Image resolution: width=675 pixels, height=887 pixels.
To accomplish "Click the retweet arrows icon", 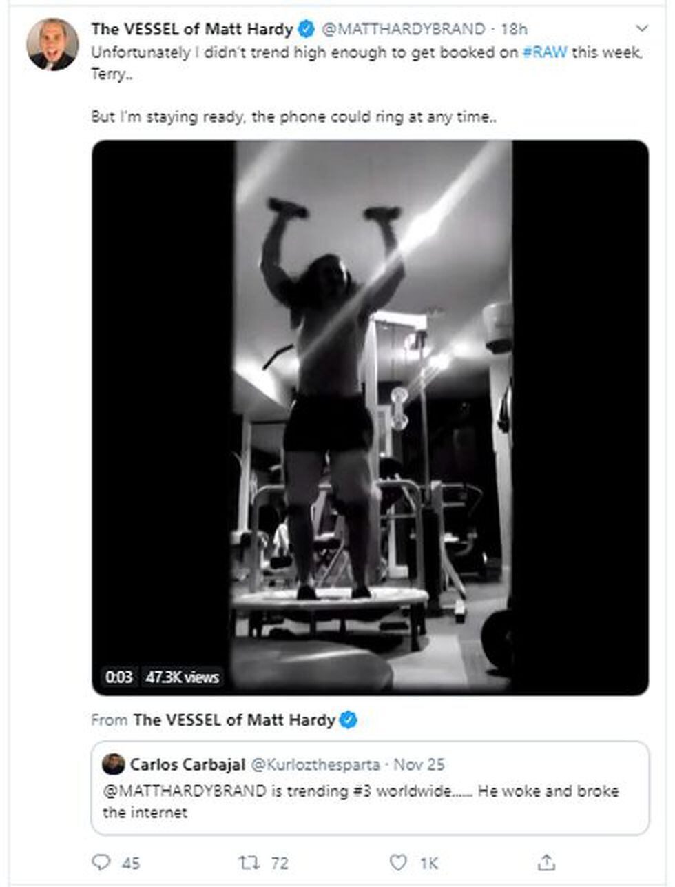I will coord(246,861).
